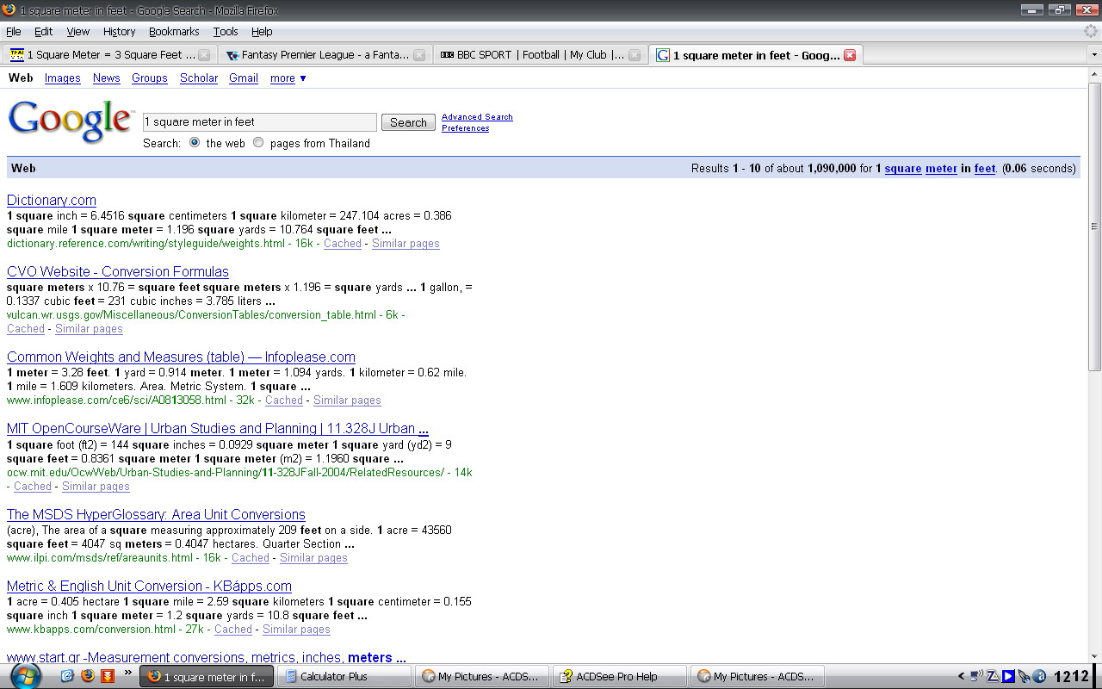Click 'square' link in results summary bar
Screen dimensions: 1102x689
(x=903, y=169)
